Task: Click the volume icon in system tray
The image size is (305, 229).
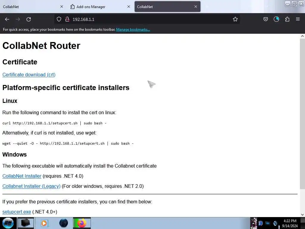Action: pos(275,223)
